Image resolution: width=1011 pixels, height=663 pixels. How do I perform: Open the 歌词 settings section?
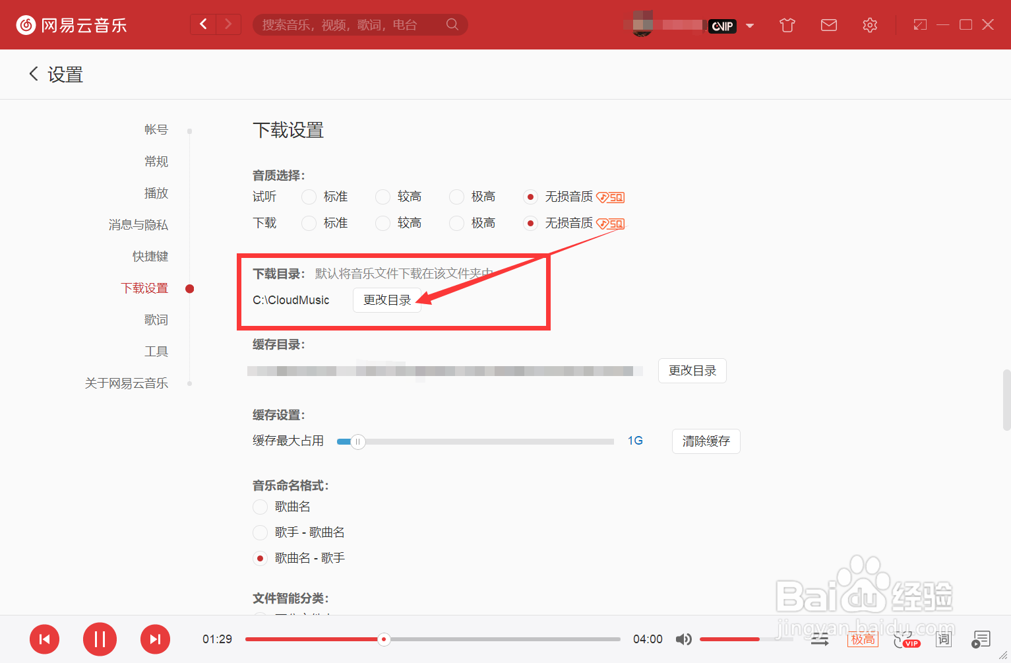pyautogui.click(x=156, y=319)
